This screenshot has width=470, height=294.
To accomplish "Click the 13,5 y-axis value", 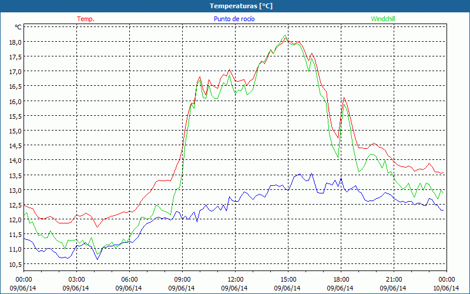I will coord(16,175).
